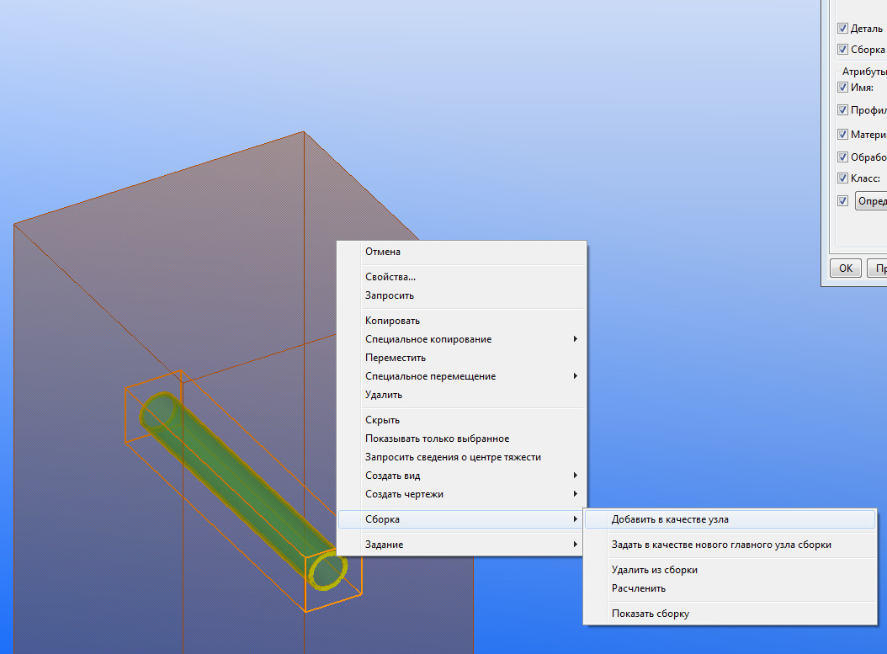Uncheck the Сборка checkbox in the dialog

click(x=842, y=50)
